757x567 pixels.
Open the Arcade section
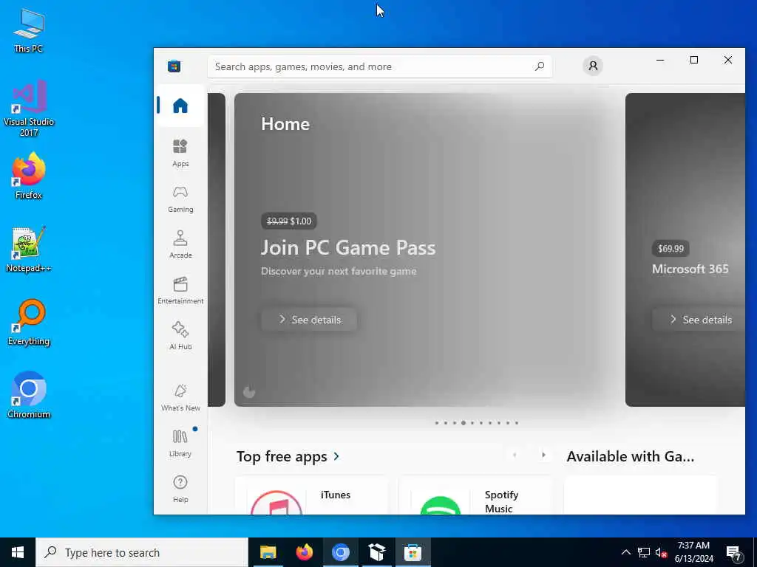180,244
